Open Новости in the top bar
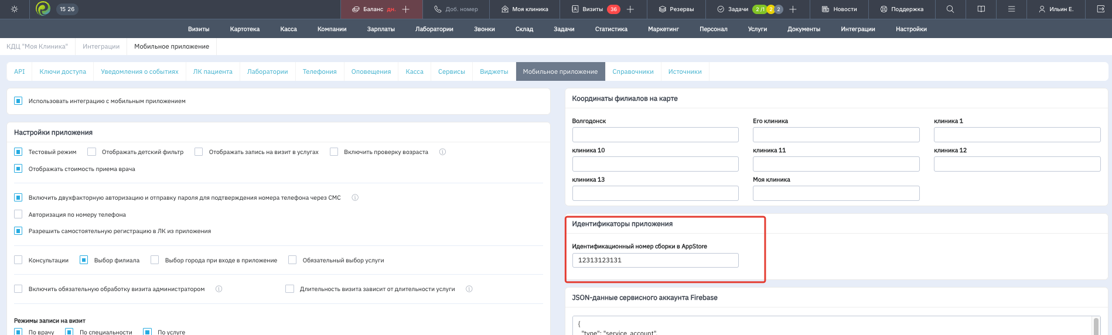 [839, 9]
